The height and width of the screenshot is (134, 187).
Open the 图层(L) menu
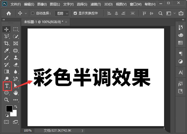click(55, 4)
